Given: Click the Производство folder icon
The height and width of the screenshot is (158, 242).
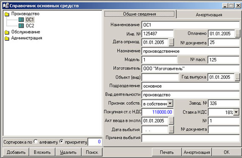Looking at the screenshot, I should point(7,14).
